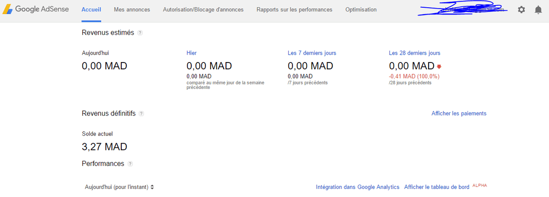
Task: Open Intégration dans Google Analytics link
Action: pos(358,187)
